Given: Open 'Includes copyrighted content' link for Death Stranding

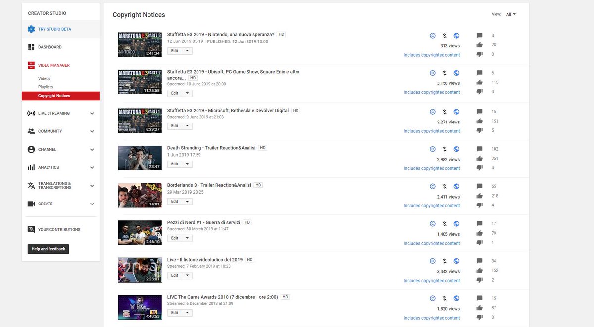Looking at the screenshot, I should [432, 168].
